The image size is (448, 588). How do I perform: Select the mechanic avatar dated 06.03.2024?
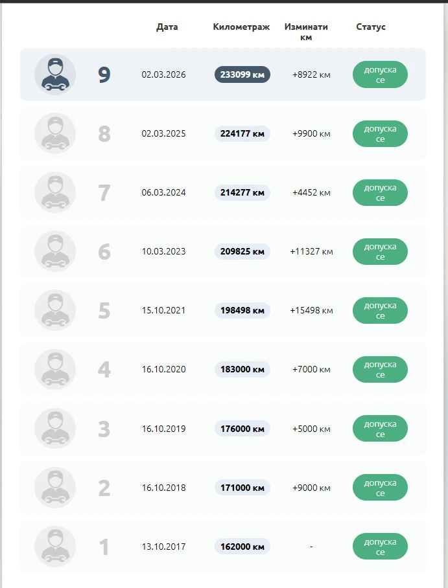(55, 192)
